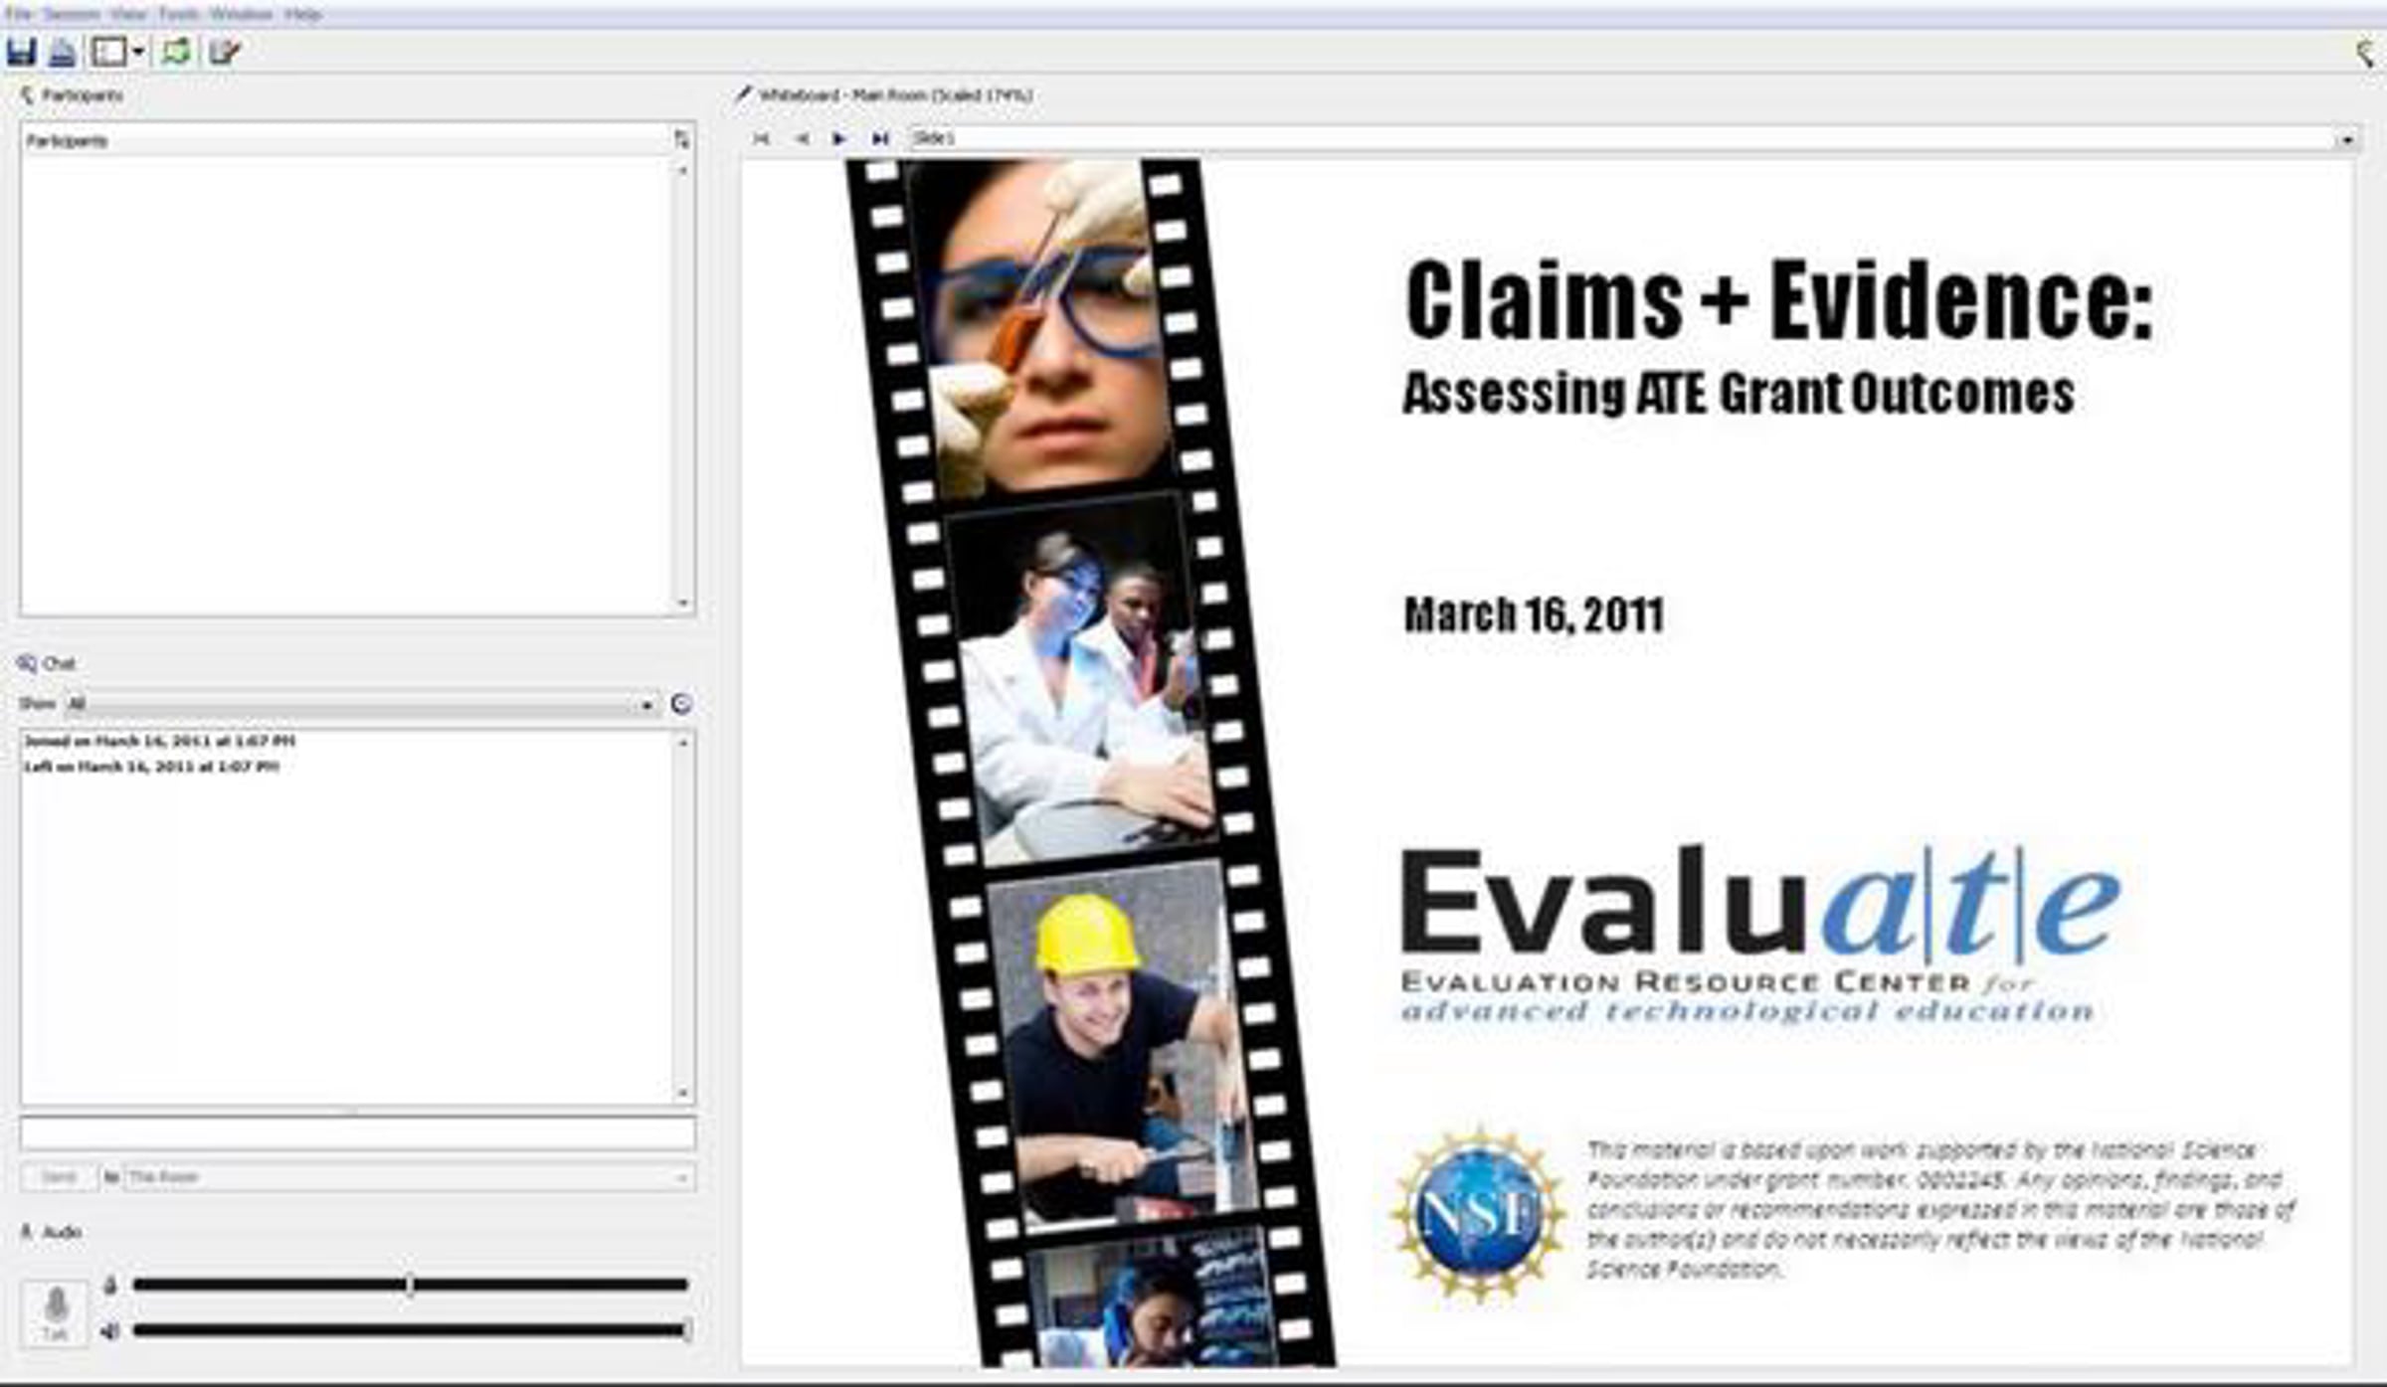Viewport: 2387px width, 1387px height.
Task: Open the layout icon's dropdown arrow
Action: pos(138,52)
